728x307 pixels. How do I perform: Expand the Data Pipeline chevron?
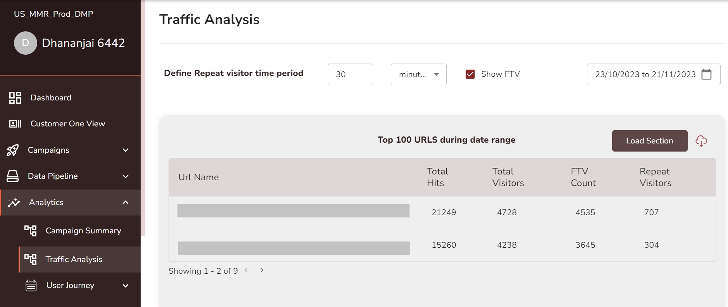click(126, 176)
